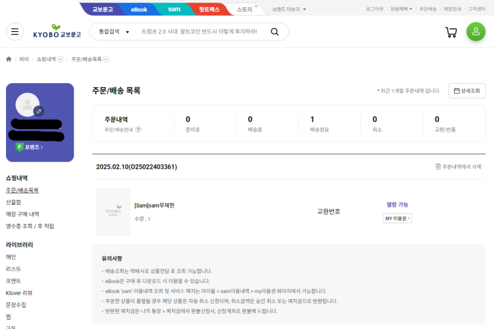Click 배송완료 count 1
Screen dimensions: 494x329
pyautogui.click(x=312, y=120)
